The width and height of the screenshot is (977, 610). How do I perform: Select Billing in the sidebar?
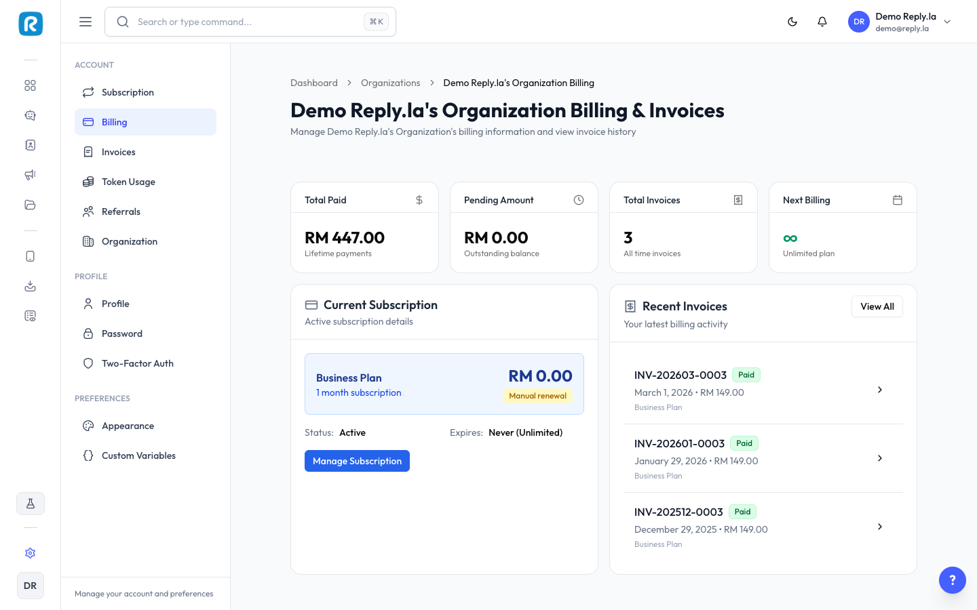coord(145,122)
